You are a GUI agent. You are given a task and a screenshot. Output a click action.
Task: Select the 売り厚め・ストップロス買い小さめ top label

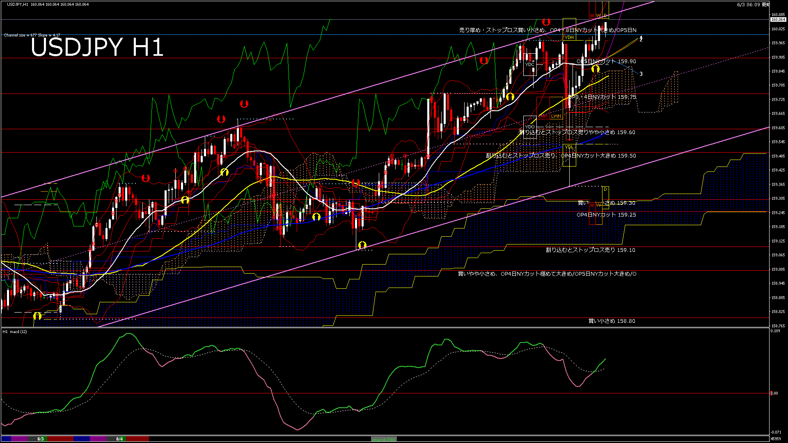pyautogui.click(x=547, y=30)
